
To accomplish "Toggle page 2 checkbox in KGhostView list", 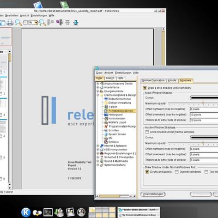I will [x=1, y=94].
